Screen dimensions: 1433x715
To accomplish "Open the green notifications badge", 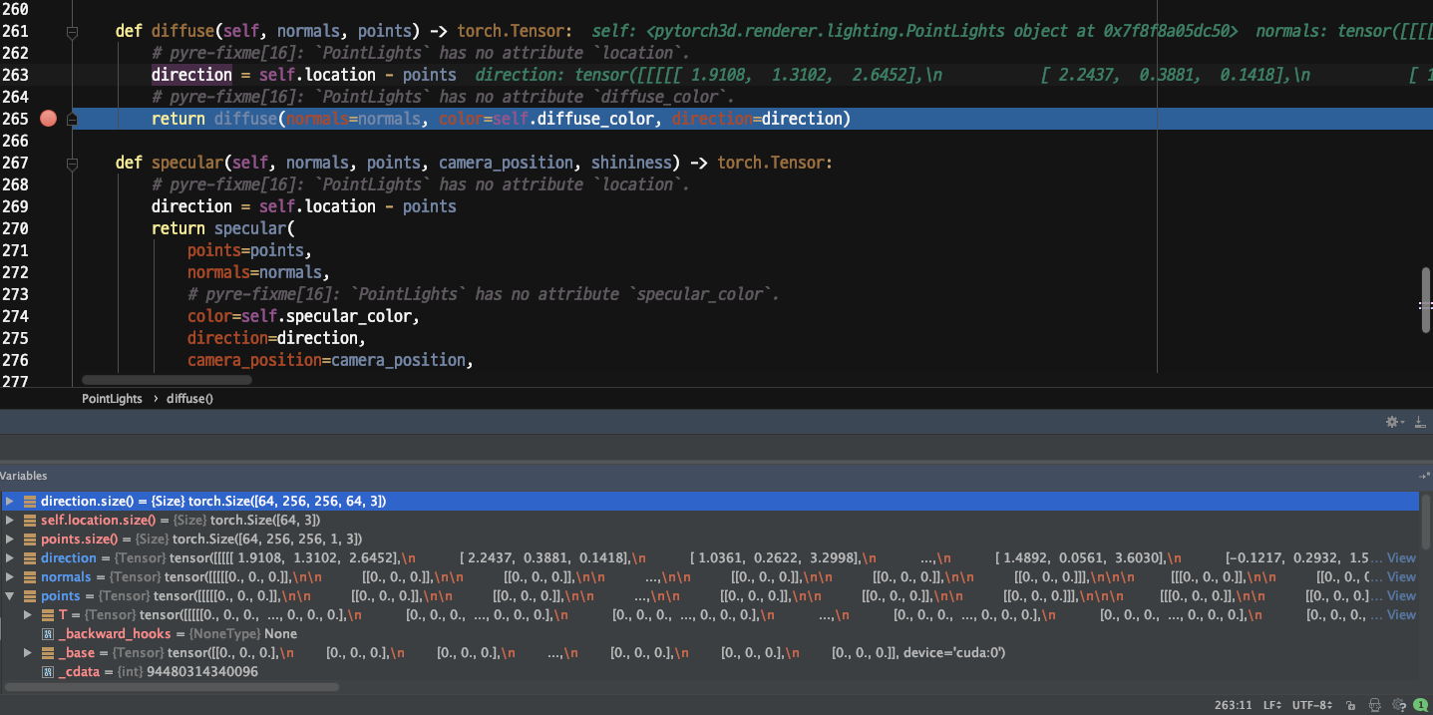I will [1420, 705].
